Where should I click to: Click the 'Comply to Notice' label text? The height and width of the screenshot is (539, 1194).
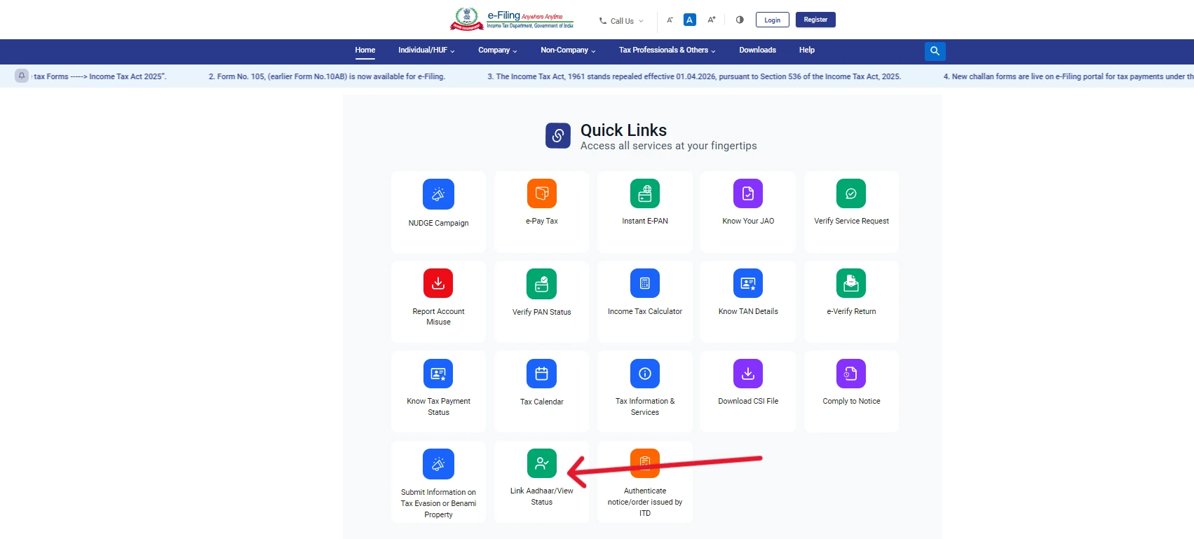point(851,401)
